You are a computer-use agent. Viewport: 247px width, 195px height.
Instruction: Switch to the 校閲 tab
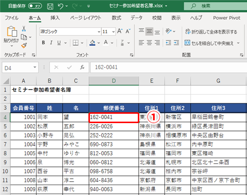pos(157,18)
